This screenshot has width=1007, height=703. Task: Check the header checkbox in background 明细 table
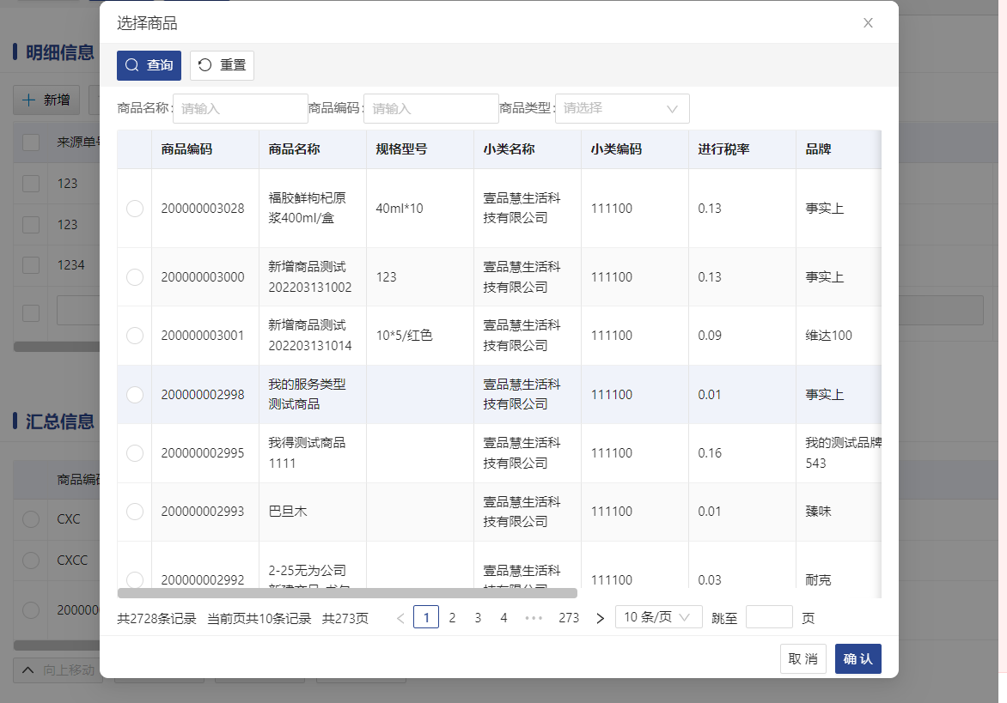(31, 142)
